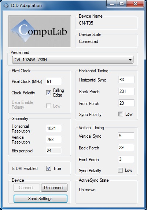Click the Send Settings button

click(40, 199)
